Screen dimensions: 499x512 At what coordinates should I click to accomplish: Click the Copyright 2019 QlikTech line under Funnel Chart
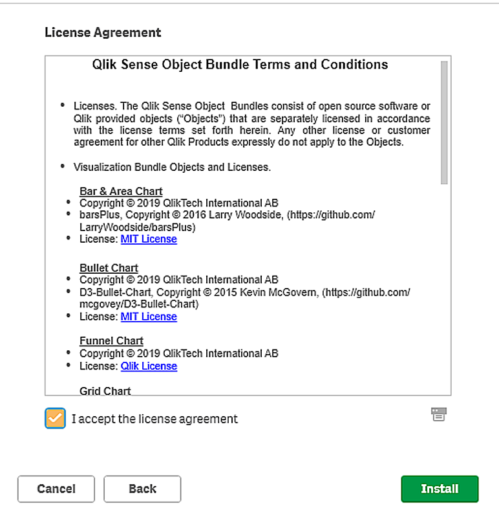[x=179, y=353]
